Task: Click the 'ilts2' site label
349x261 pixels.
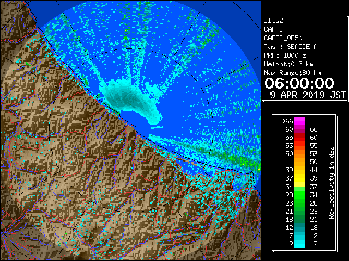Action: (274, 21)
